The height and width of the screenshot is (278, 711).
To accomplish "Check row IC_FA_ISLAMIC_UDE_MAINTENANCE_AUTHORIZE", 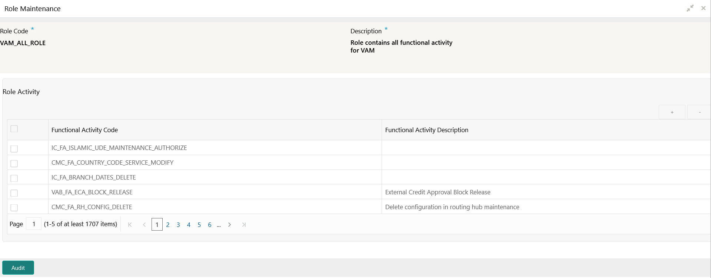I will [14, 148].
